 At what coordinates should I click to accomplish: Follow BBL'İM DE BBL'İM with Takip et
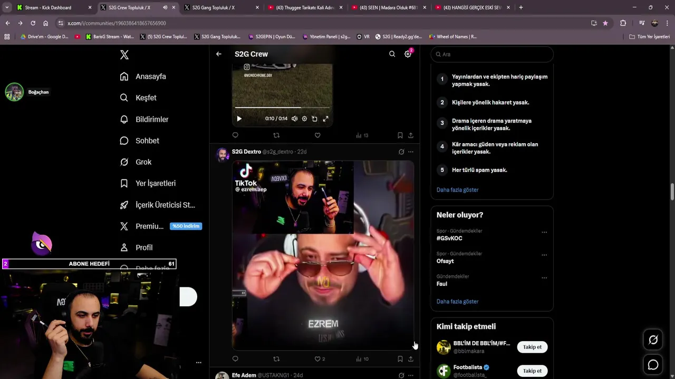(532, 347)
